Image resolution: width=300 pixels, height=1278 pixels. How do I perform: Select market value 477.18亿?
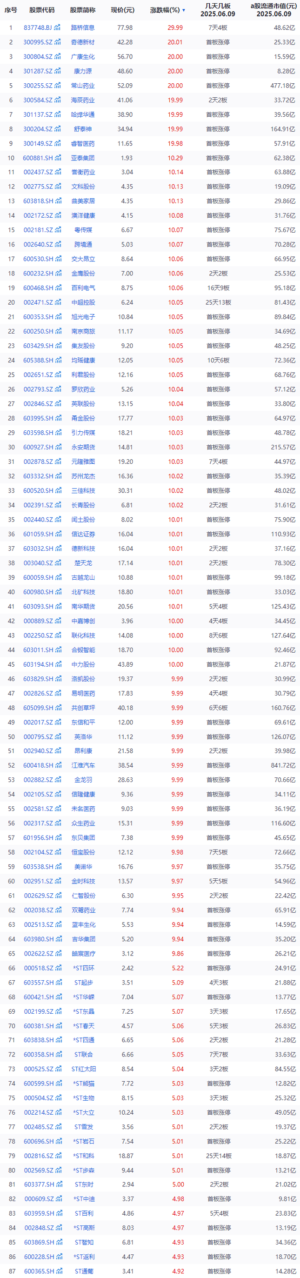click(283, 85)
